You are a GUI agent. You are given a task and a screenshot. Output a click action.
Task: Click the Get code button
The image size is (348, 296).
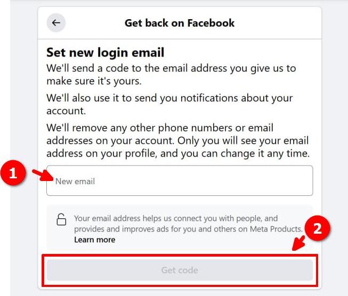coord(180,270)
